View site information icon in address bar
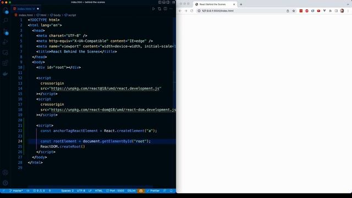Image resolution: width=352 pixels, height=198 pixels. tap(199, 11)
